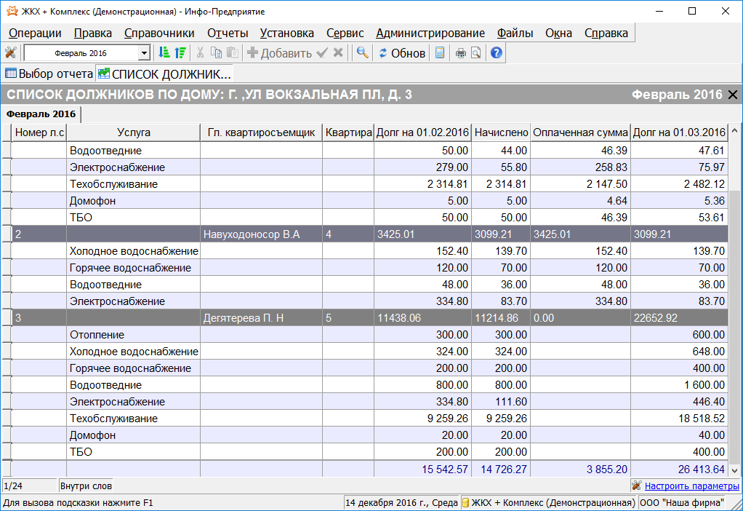This screenshot has width=743, height=511.
Task: Open the Справка menu
Action: (x=606, y=33)
